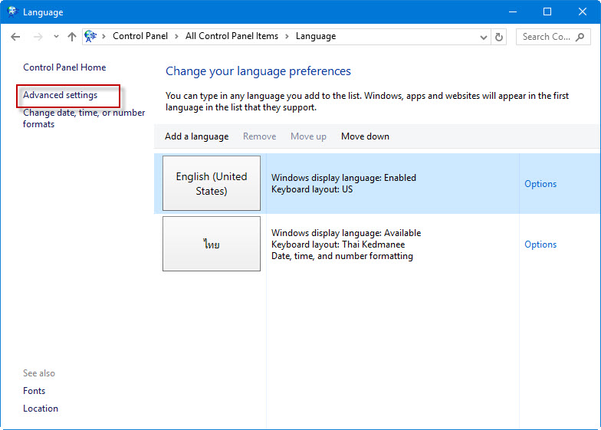601x430 pixels.
Task: Click Add a language
Action: [196, 136]
